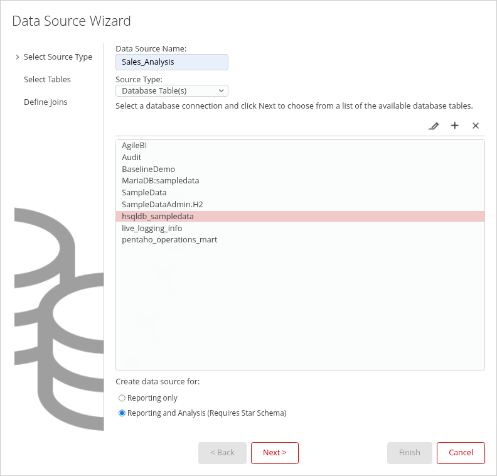Go to the Define Joins step

click(x=45, y=102)
